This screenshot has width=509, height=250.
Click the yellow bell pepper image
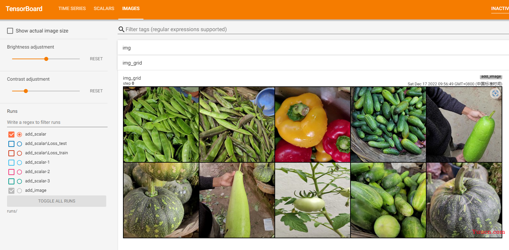(313, 124)
